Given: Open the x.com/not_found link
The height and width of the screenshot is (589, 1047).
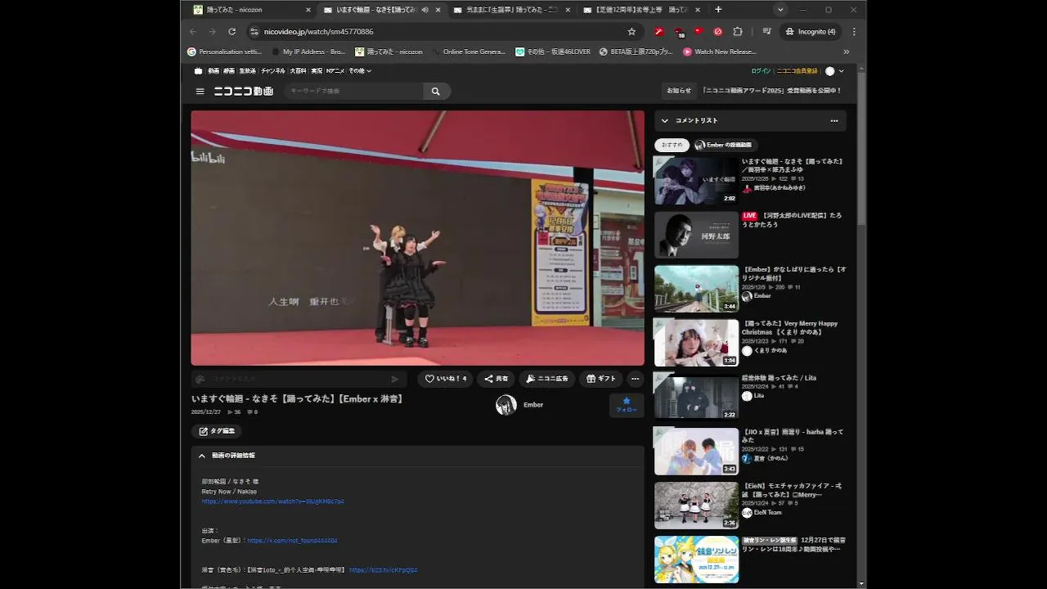Looking at the screenshot, I should point(292,541).
